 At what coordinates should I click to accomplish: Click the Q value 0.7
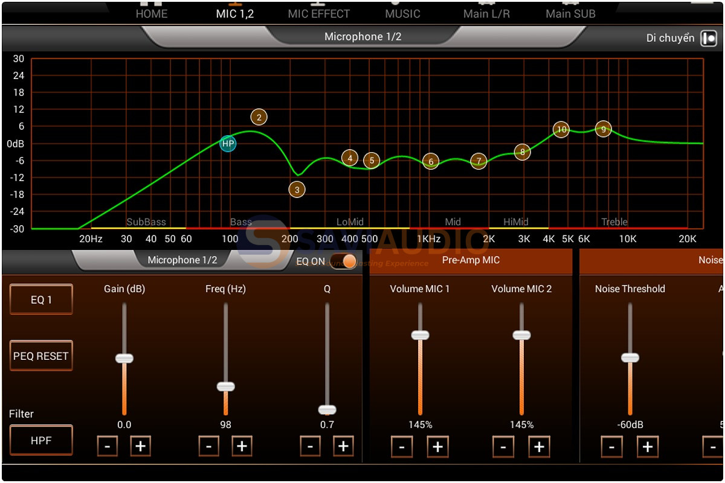[x=327, y=424]
